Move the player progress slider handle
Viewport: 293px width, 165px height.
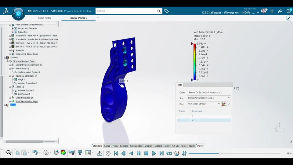220,153
